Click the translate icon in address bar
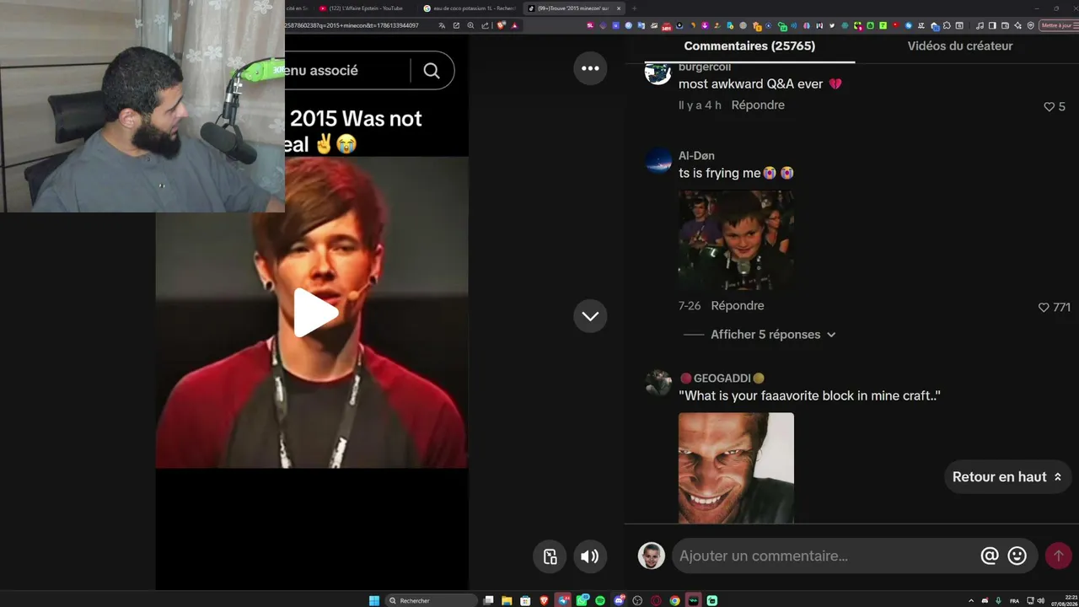Viewport: 1079px width, 607px height. [x=443, y=25]
